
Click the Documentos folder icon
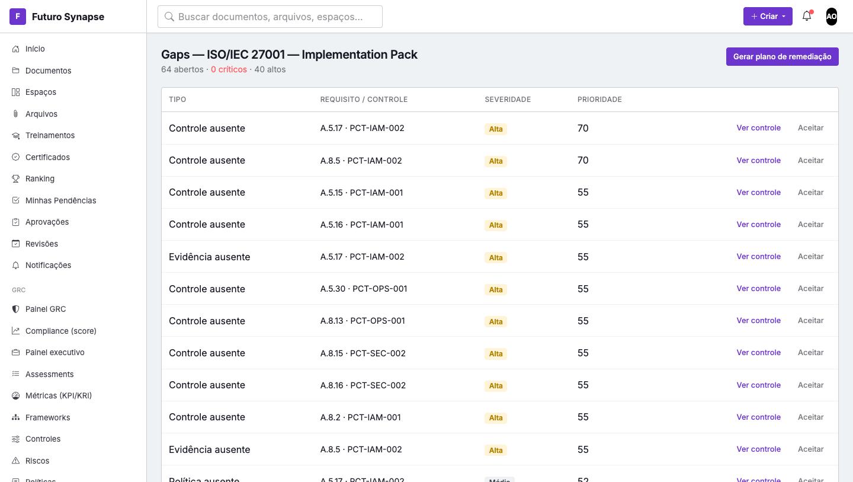[x=16, y=71]
